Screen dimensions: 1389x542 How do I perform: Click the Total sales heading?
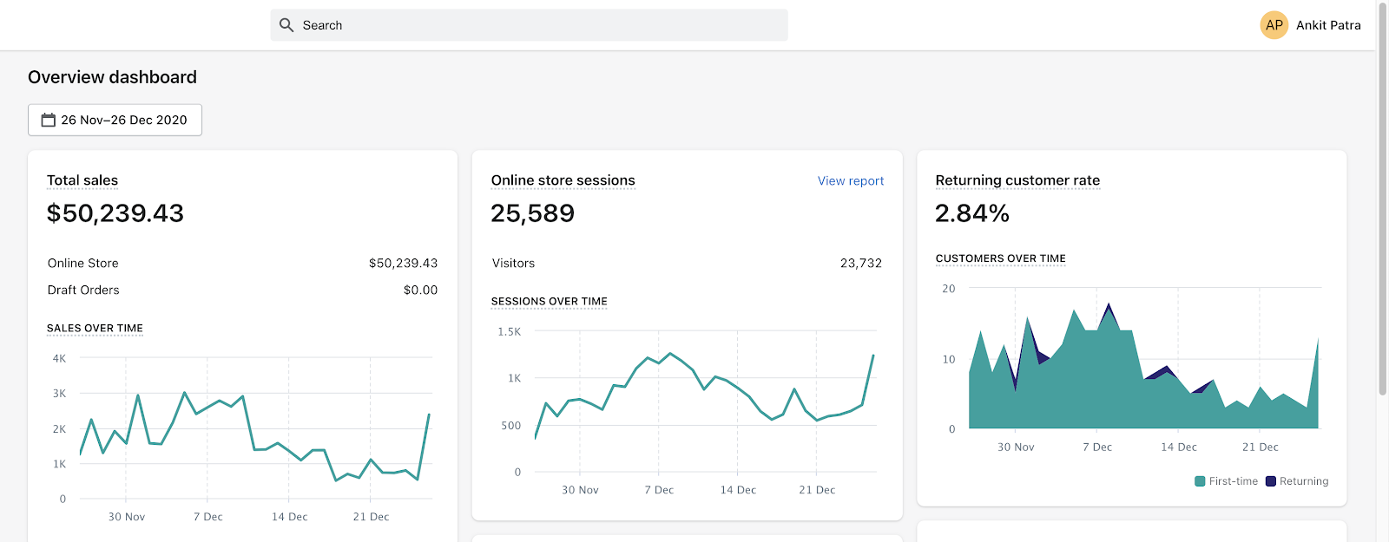click(x=82, y=180)
